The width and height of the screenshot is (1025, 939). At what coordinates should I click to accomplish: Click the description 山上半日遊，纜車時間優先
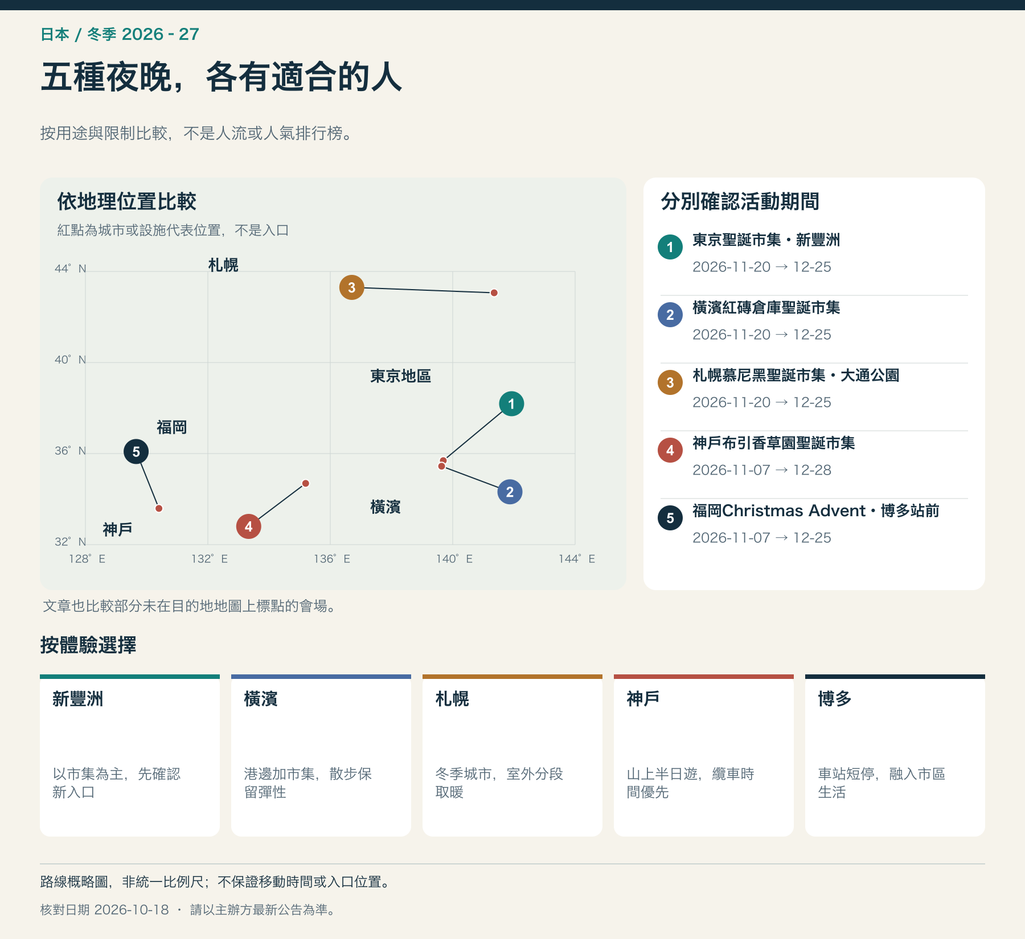coord(691,783)
